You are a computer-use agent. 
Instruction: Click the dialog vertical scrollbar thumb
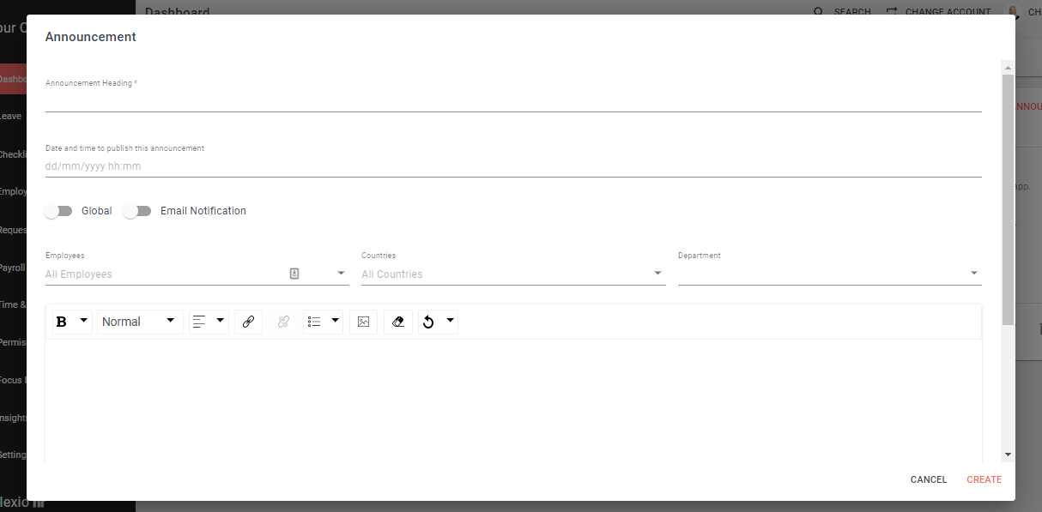point(1008,199)
